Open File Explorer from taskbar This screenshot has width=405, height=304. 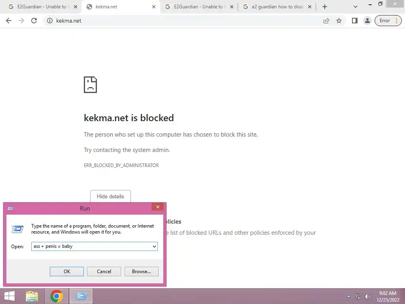(x=32, y=296)
